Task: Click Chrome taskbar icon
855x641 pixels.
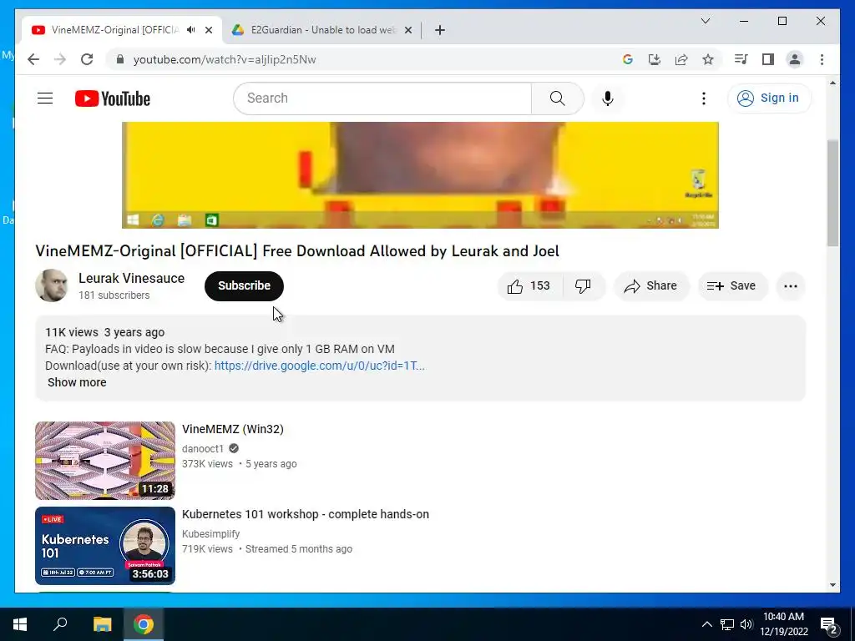Action: tap(144, 624)
